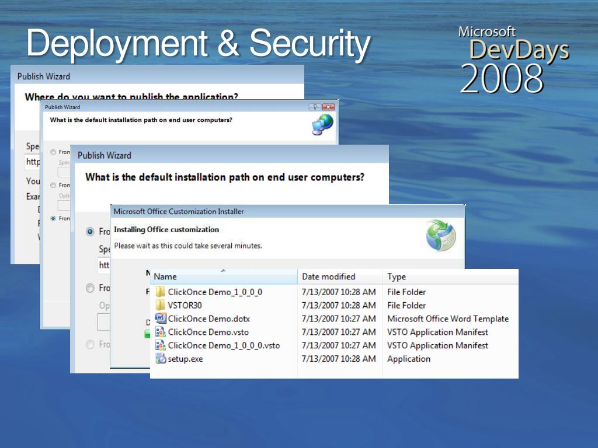Click the Application type cell for setup.exe
Image resolution: width=598 pixels, height=448 pixels.
[x=408, y=359]
